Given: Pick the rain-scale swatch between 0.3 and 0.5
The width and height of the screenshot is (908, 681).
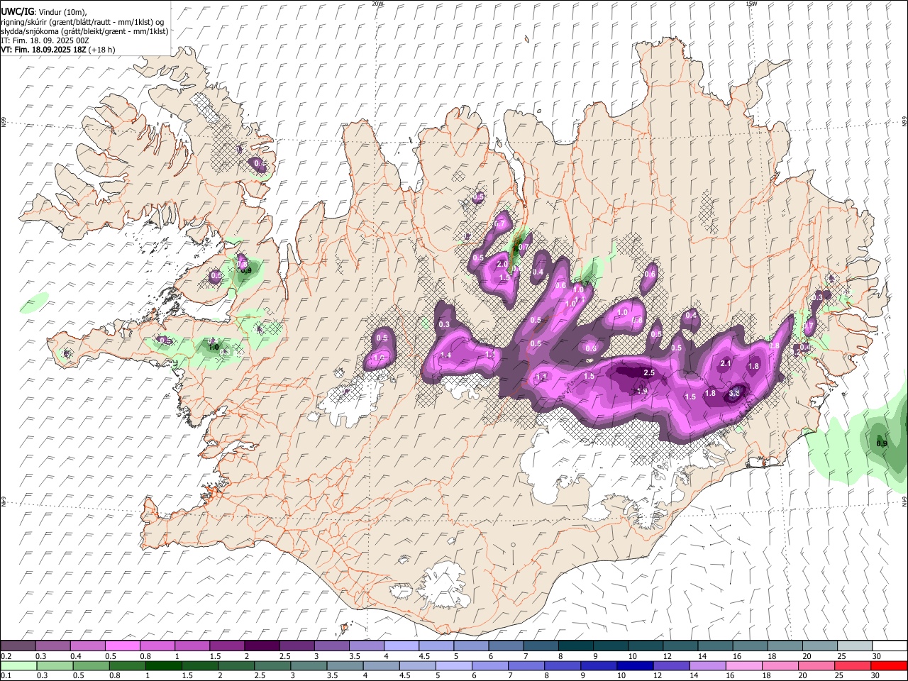Looking at the screenshot, I should (x=55, y=665).
